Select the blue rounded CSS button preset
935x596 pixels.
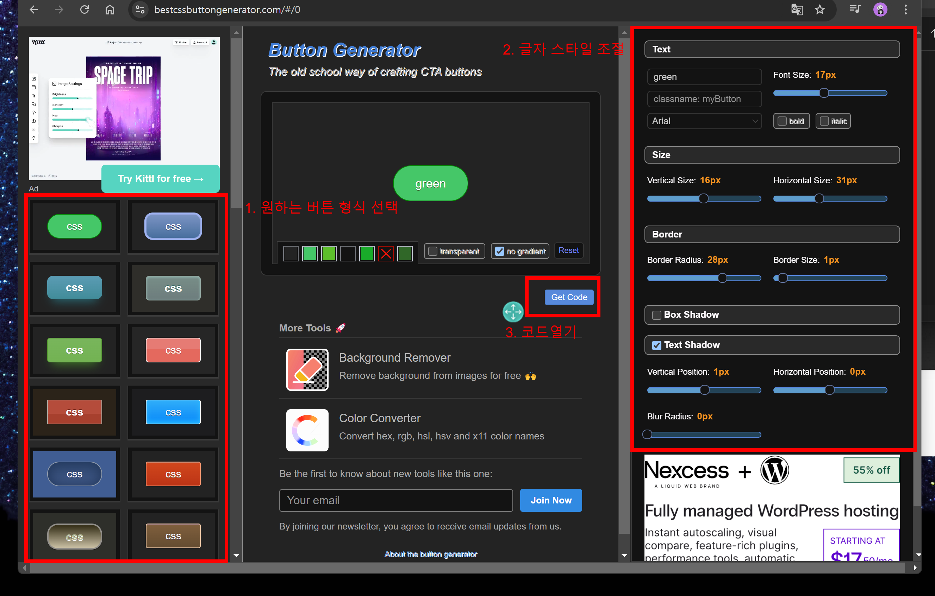click(173, 226)
